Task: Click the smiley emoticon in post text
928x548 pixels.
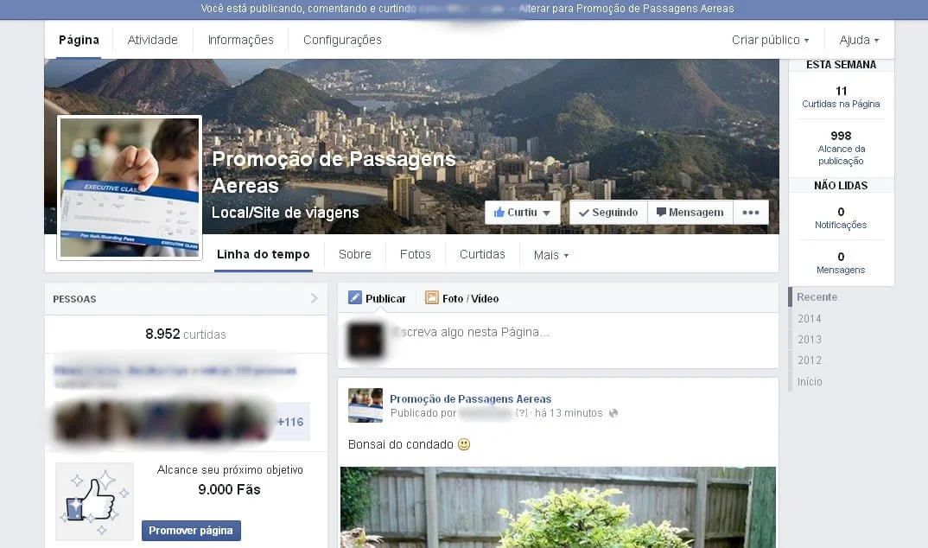Action: tap(464, 443)
